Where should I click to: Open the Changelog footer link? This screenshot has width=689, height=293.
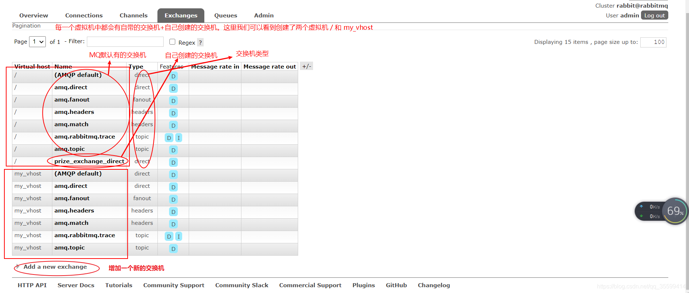click(x=433, y=285)
